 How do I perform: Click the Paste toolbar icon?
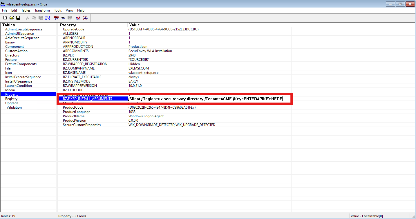41,17
